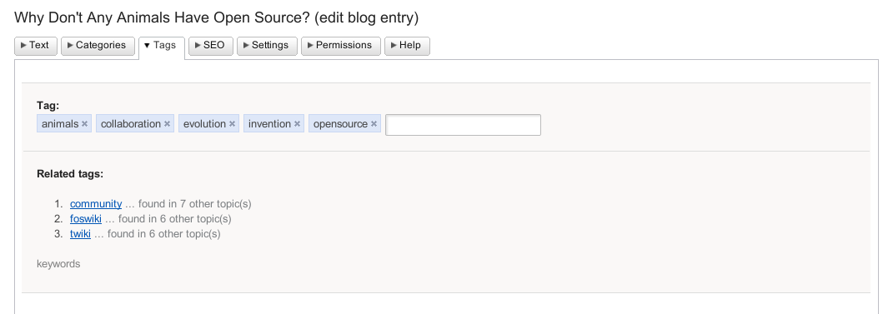
Task: Focus the new tag input field
Action: 464,125
